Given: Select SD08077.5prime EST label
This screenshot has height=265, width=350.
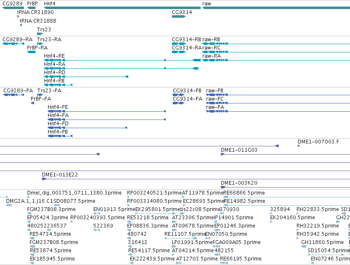Looking at the screenshot, I should (x=74, y=201).
